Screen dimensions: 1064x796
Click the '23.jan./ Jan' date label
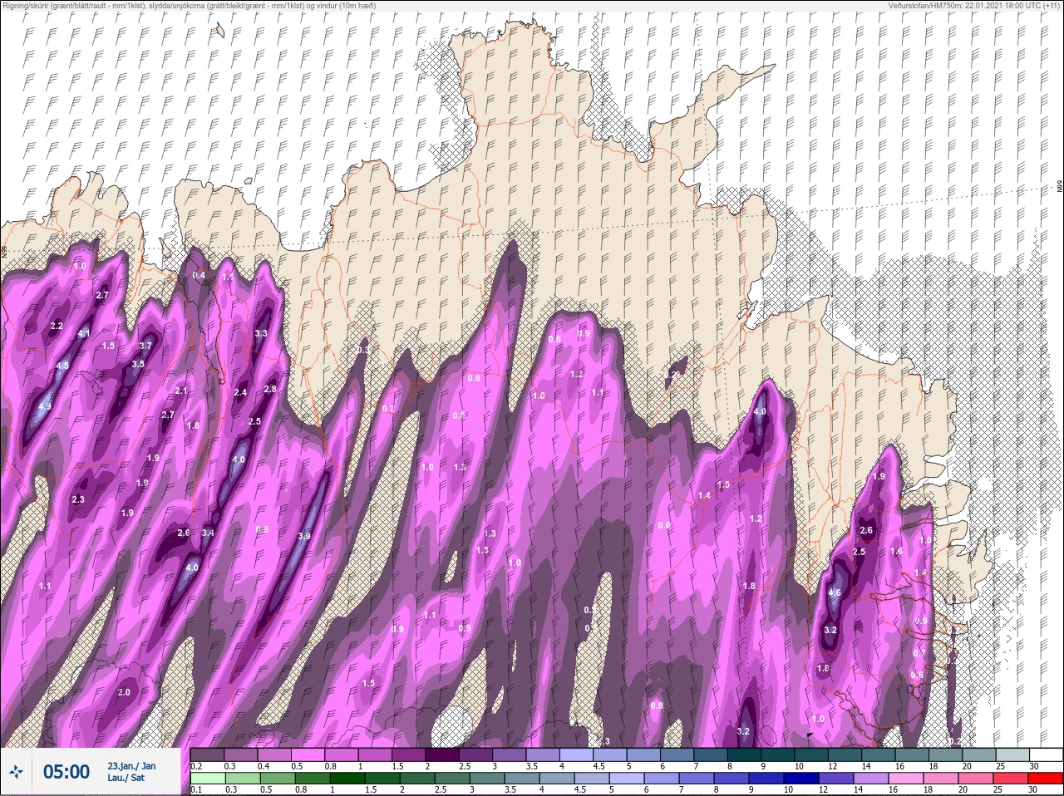[131, 766]
